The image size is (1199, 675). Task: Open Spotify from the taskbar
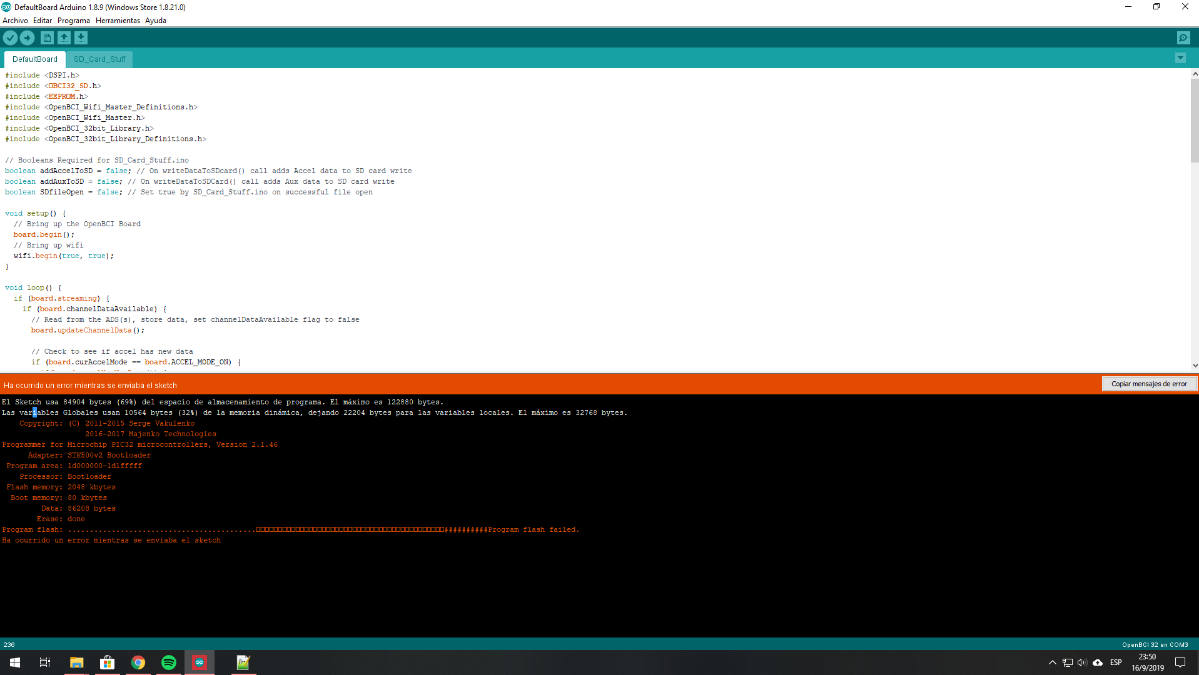click(169, 662)
